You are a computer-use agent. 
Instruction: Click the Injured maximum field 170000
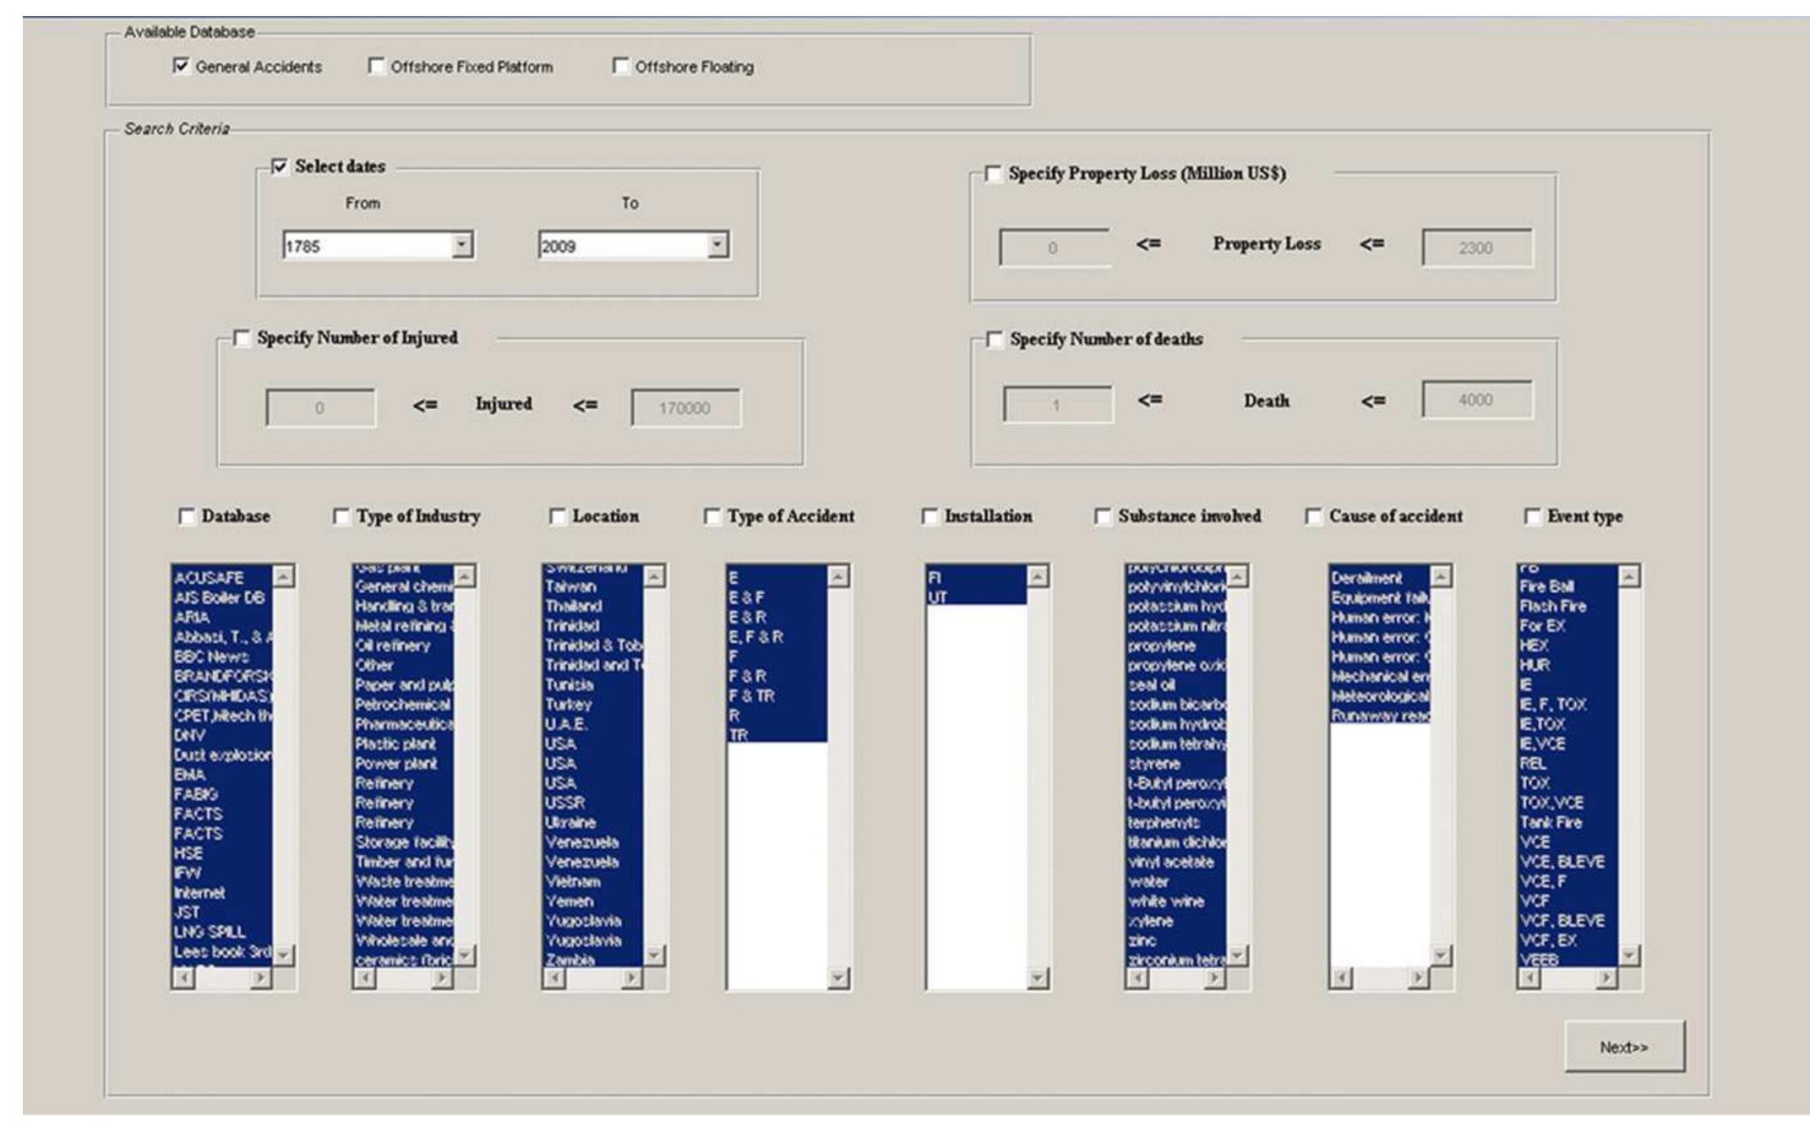pyautogui.click(x=685, y=408)
